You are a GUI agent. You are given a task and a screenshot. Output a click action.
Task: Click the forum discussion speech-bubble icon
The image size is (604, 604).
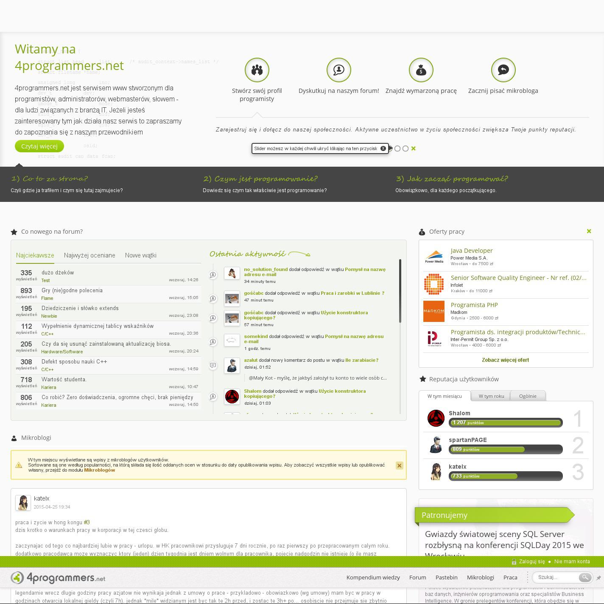point(339,70)
